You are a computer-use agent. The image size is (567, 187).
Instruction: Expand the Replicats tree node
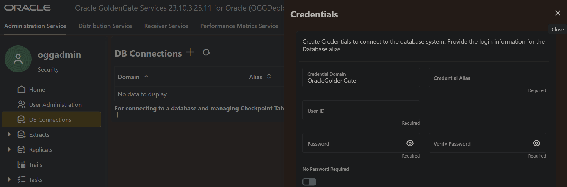[x=9, y=149]
